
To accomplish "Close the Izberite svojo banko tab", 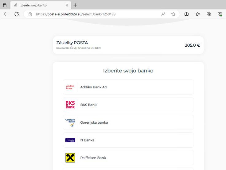I will [x=67, y=5].
